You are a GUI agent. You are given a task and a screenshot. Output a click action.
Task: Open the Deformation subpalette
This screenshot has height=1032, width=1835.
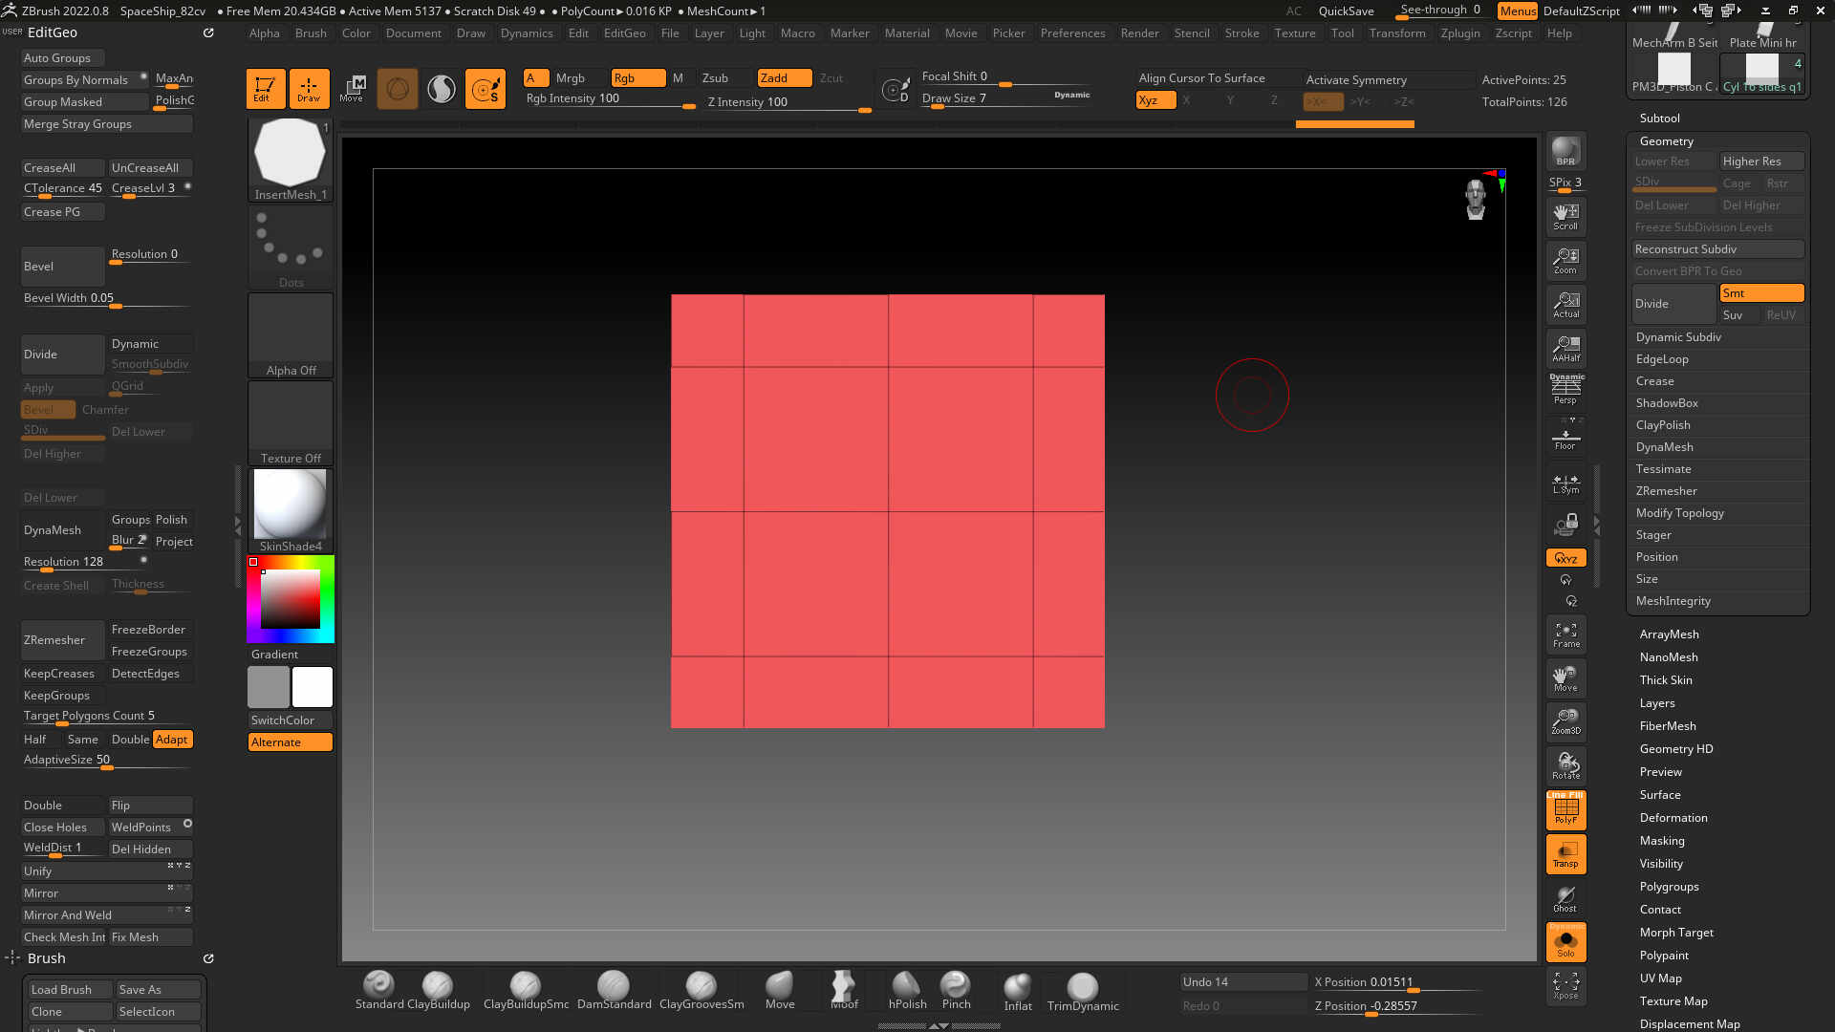1673,818
